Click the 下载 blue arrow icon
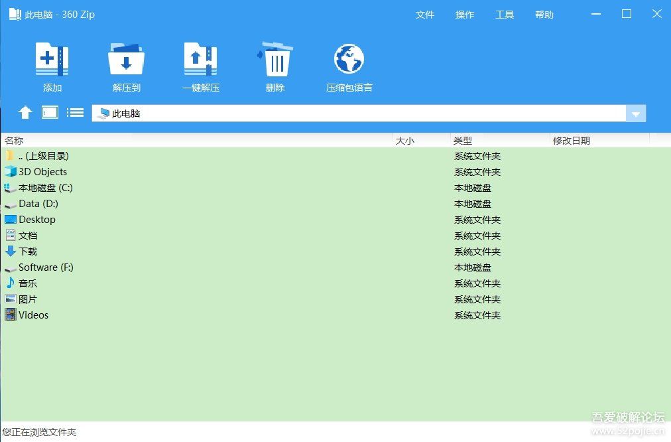Image resolution: width=671 pixels, height=442 pixels. click(10, 252)
